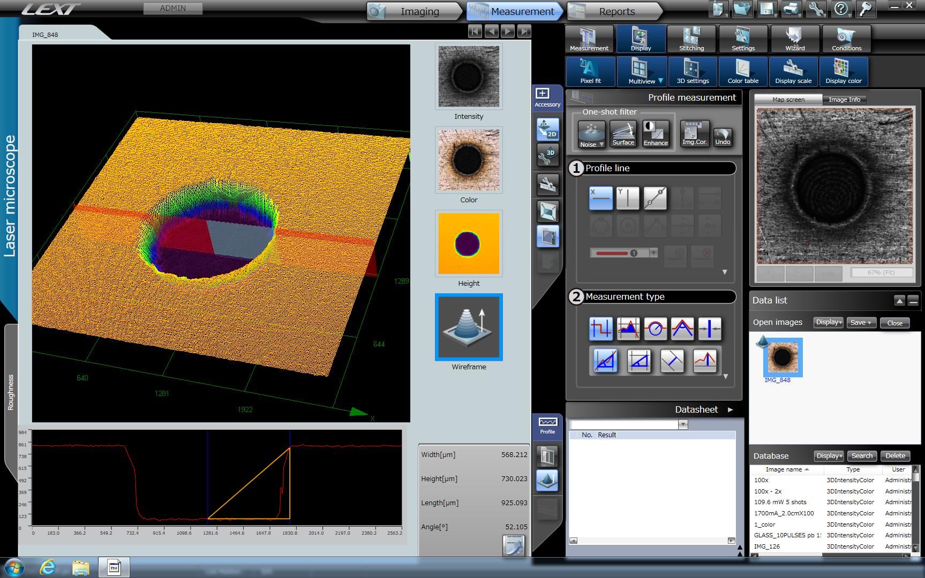The width and height of the screenshot is (925, 578).
Task: Switch 3D to 2D view
Action: point(548,129)
